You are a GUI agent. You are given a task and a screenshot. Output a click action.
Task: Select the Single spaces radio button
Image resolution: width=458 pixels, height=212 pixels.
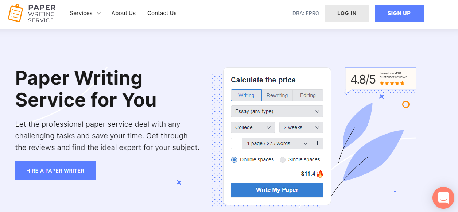click(x=283, y=160)
